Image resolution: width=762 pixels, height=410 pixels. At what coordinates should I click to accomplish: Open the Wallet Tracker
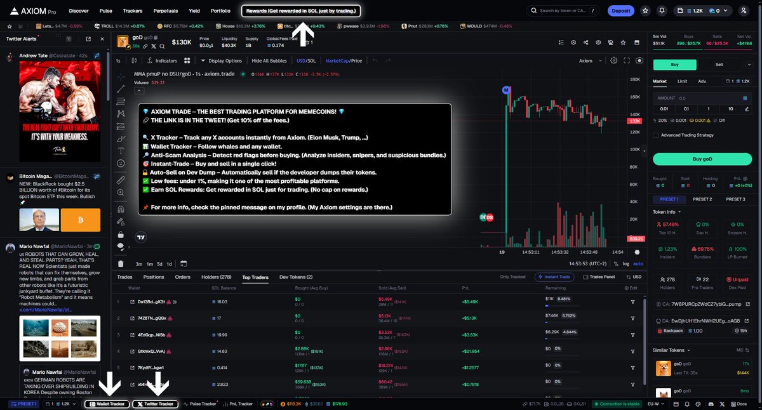(x=106, y=404)
